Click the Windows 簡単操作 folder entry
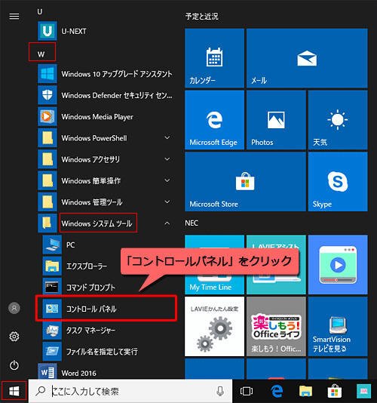Image resolution: width=377 pixels, height=403 pixels. coord(106,180)
